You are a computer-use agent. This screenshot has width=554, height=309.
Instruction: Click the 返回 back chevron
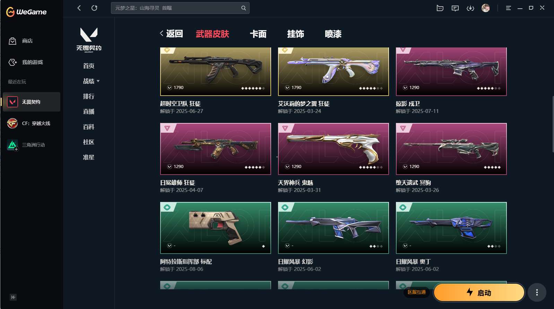(x=162, y=33)
